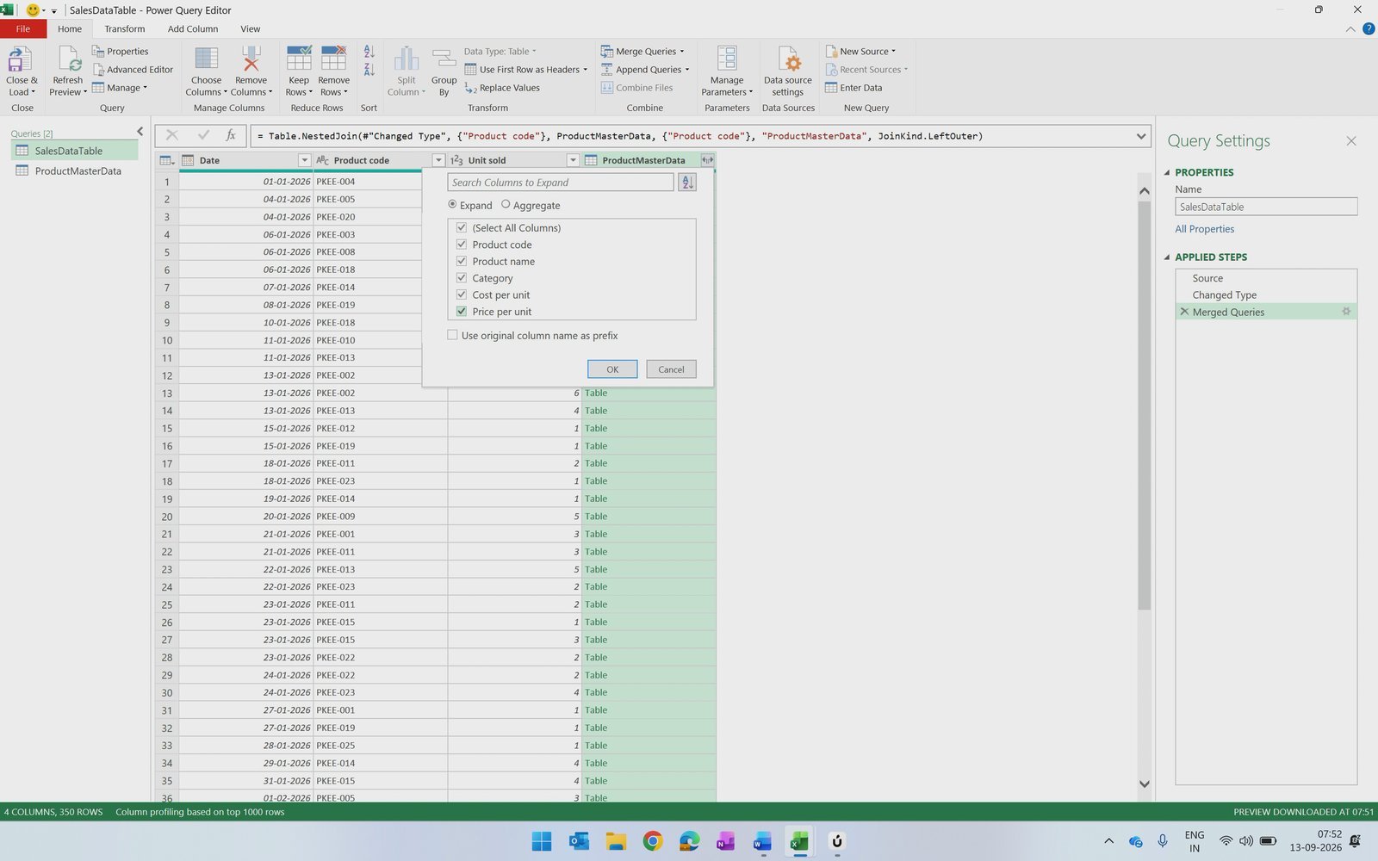The height and width of the screenshot is (861, 1378).
Task: Open Outlook from the taskbar
Action: click(x=579, y=841)
